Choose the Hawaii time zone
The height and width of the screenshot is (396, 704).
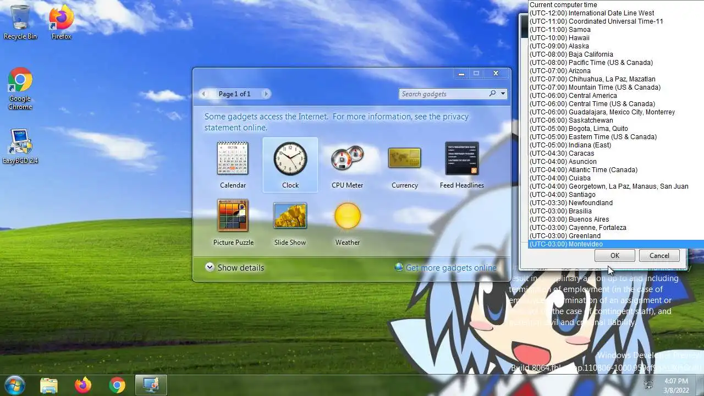(616, 38)
